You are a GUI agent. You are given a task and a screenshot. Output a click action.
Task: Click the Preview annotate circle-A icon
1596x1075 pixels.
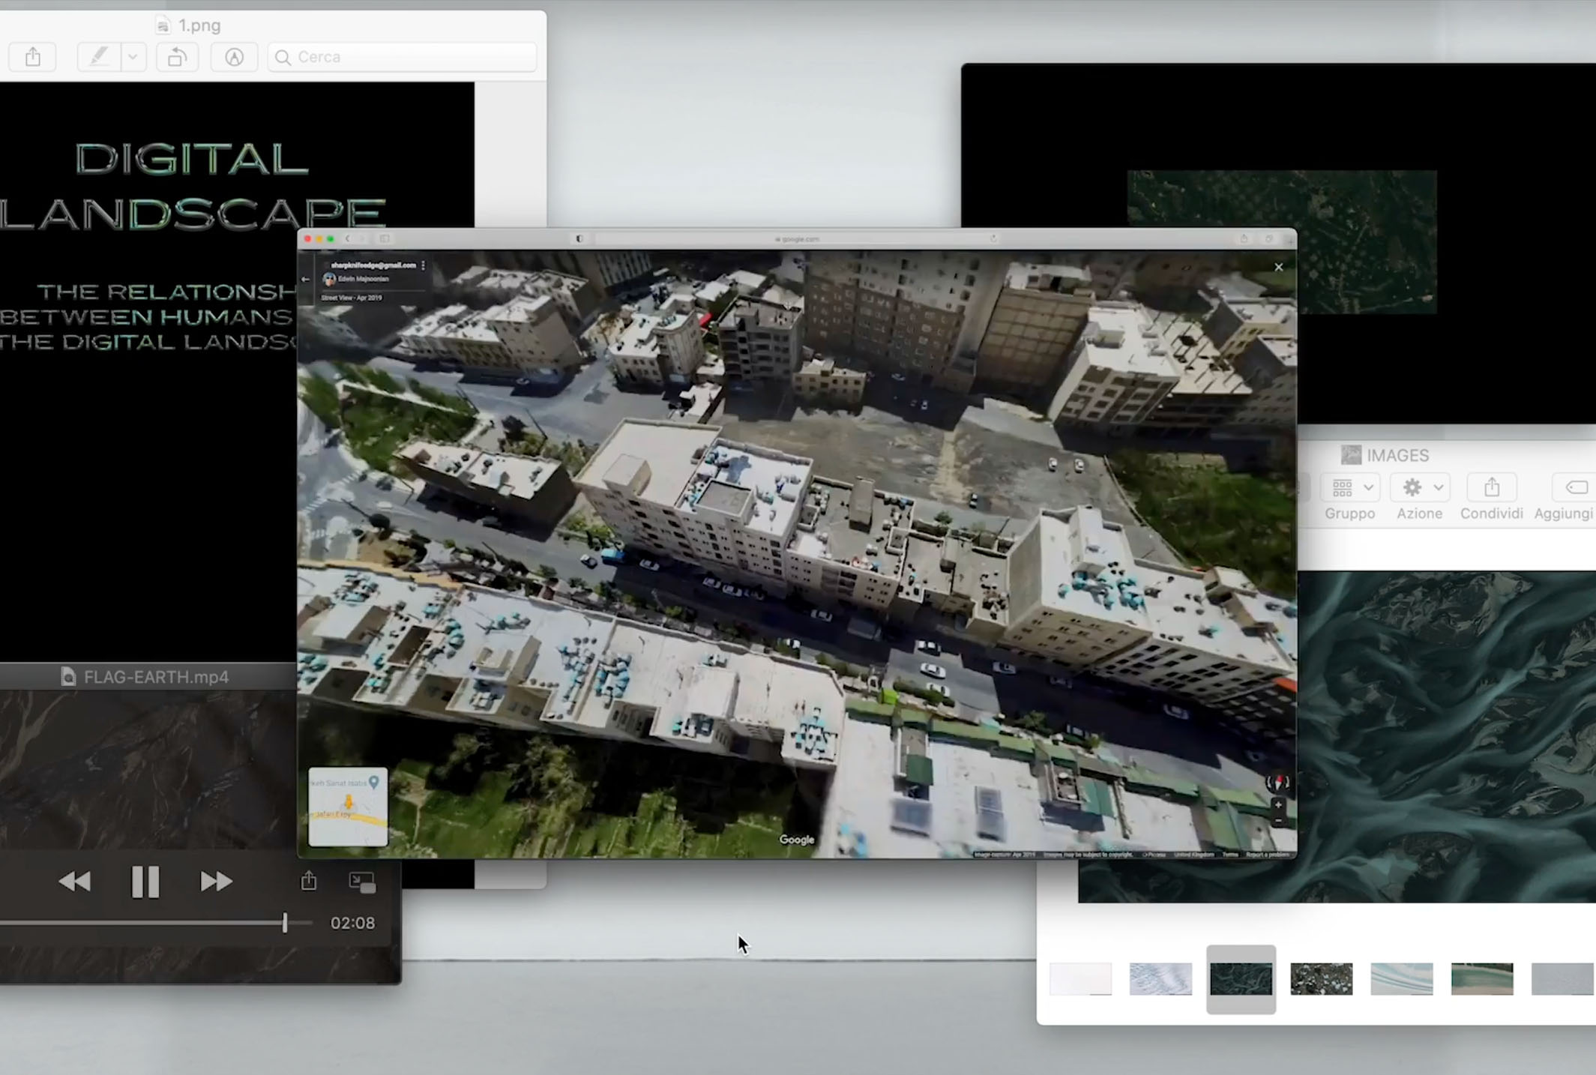(x=234, y=57)
